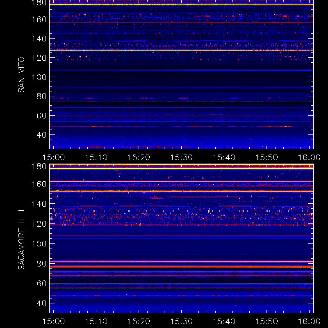Click 15:50 time label below San Vito plot
Viewport: 328px width, 328px height.
267,157
